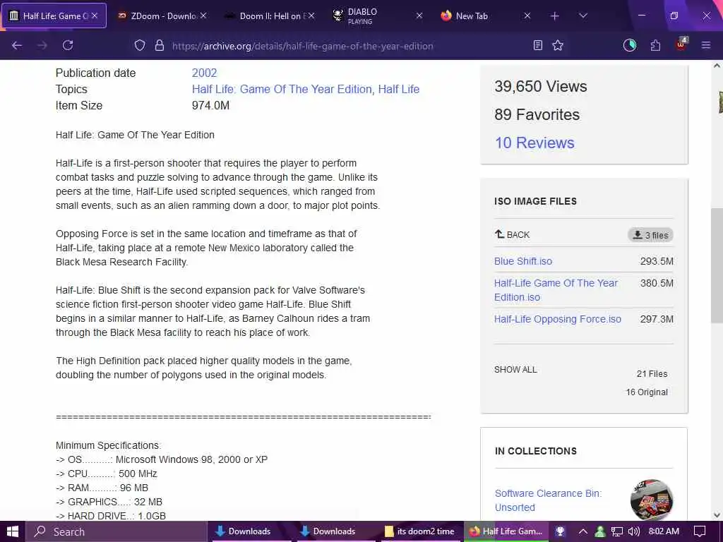Click BACK in ISO image files
The height and width of the screenshot is (542, 723).
click(x=513, y=234)
